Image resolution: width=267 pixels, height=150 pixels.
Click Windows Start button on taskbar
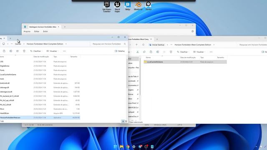116,147
